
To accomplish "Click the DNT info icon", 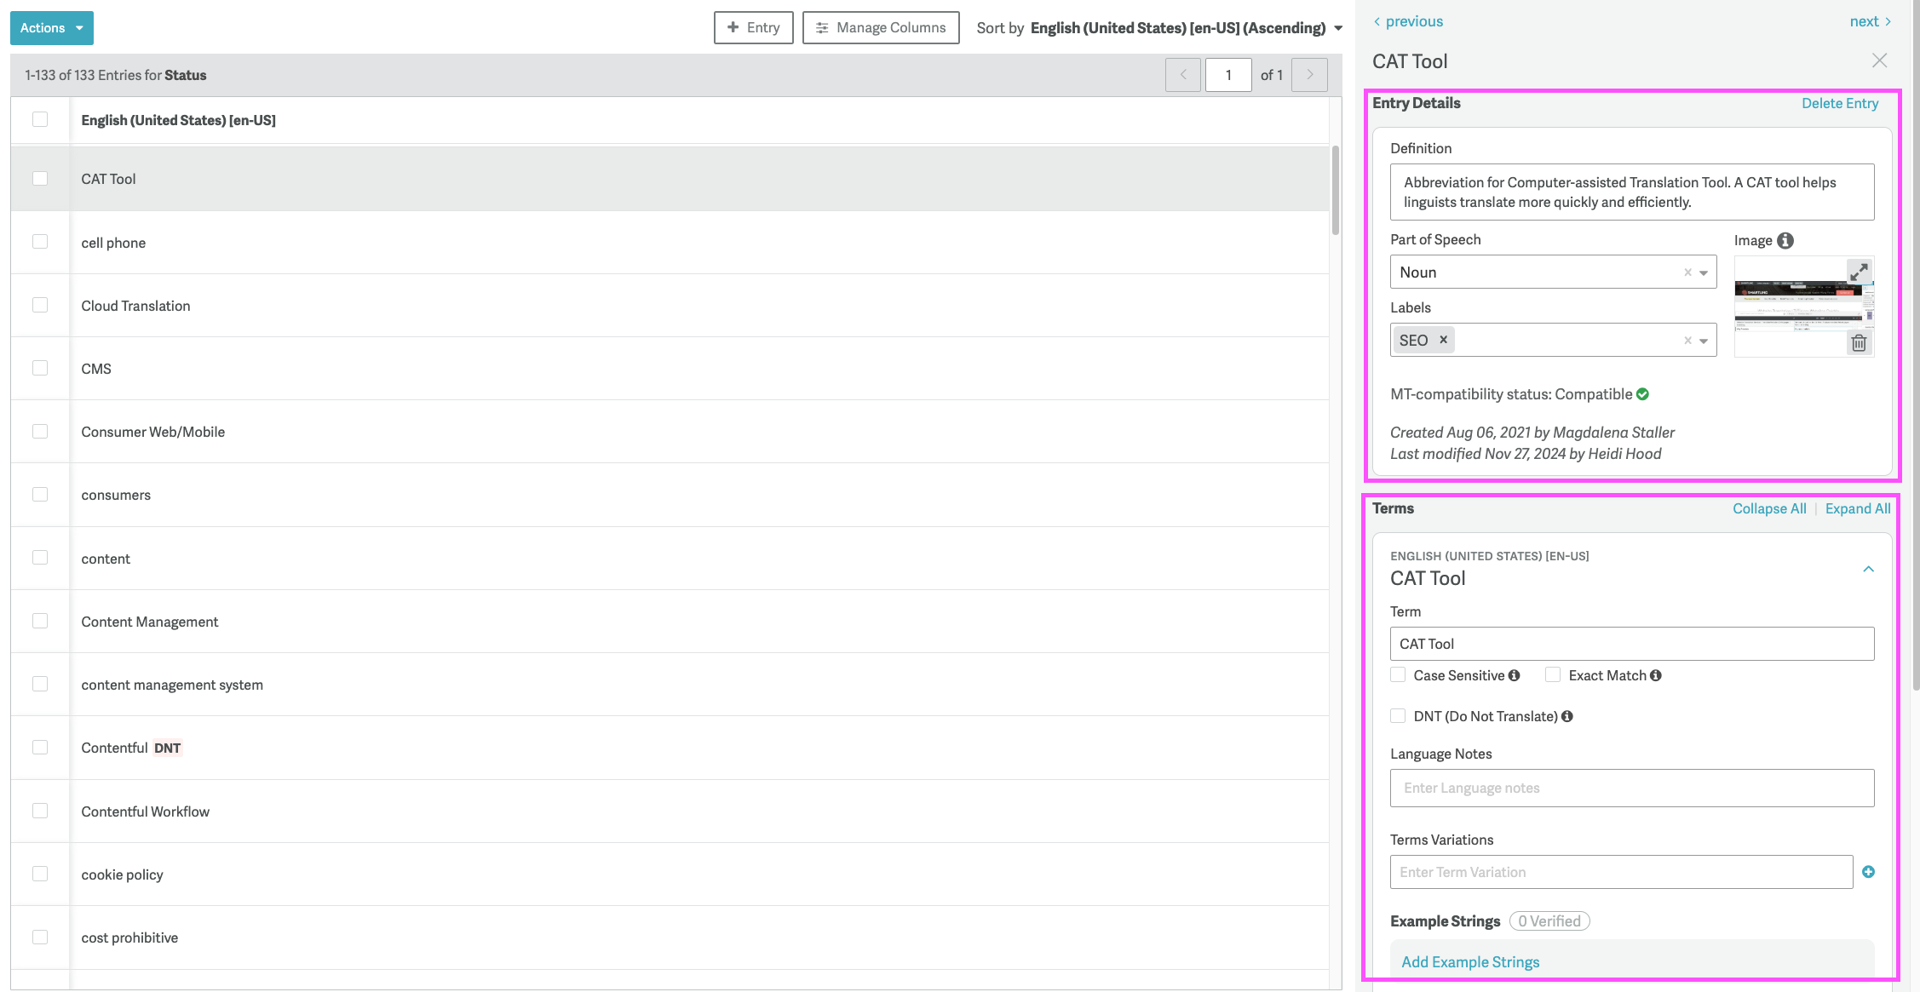I will (1566, 716).
